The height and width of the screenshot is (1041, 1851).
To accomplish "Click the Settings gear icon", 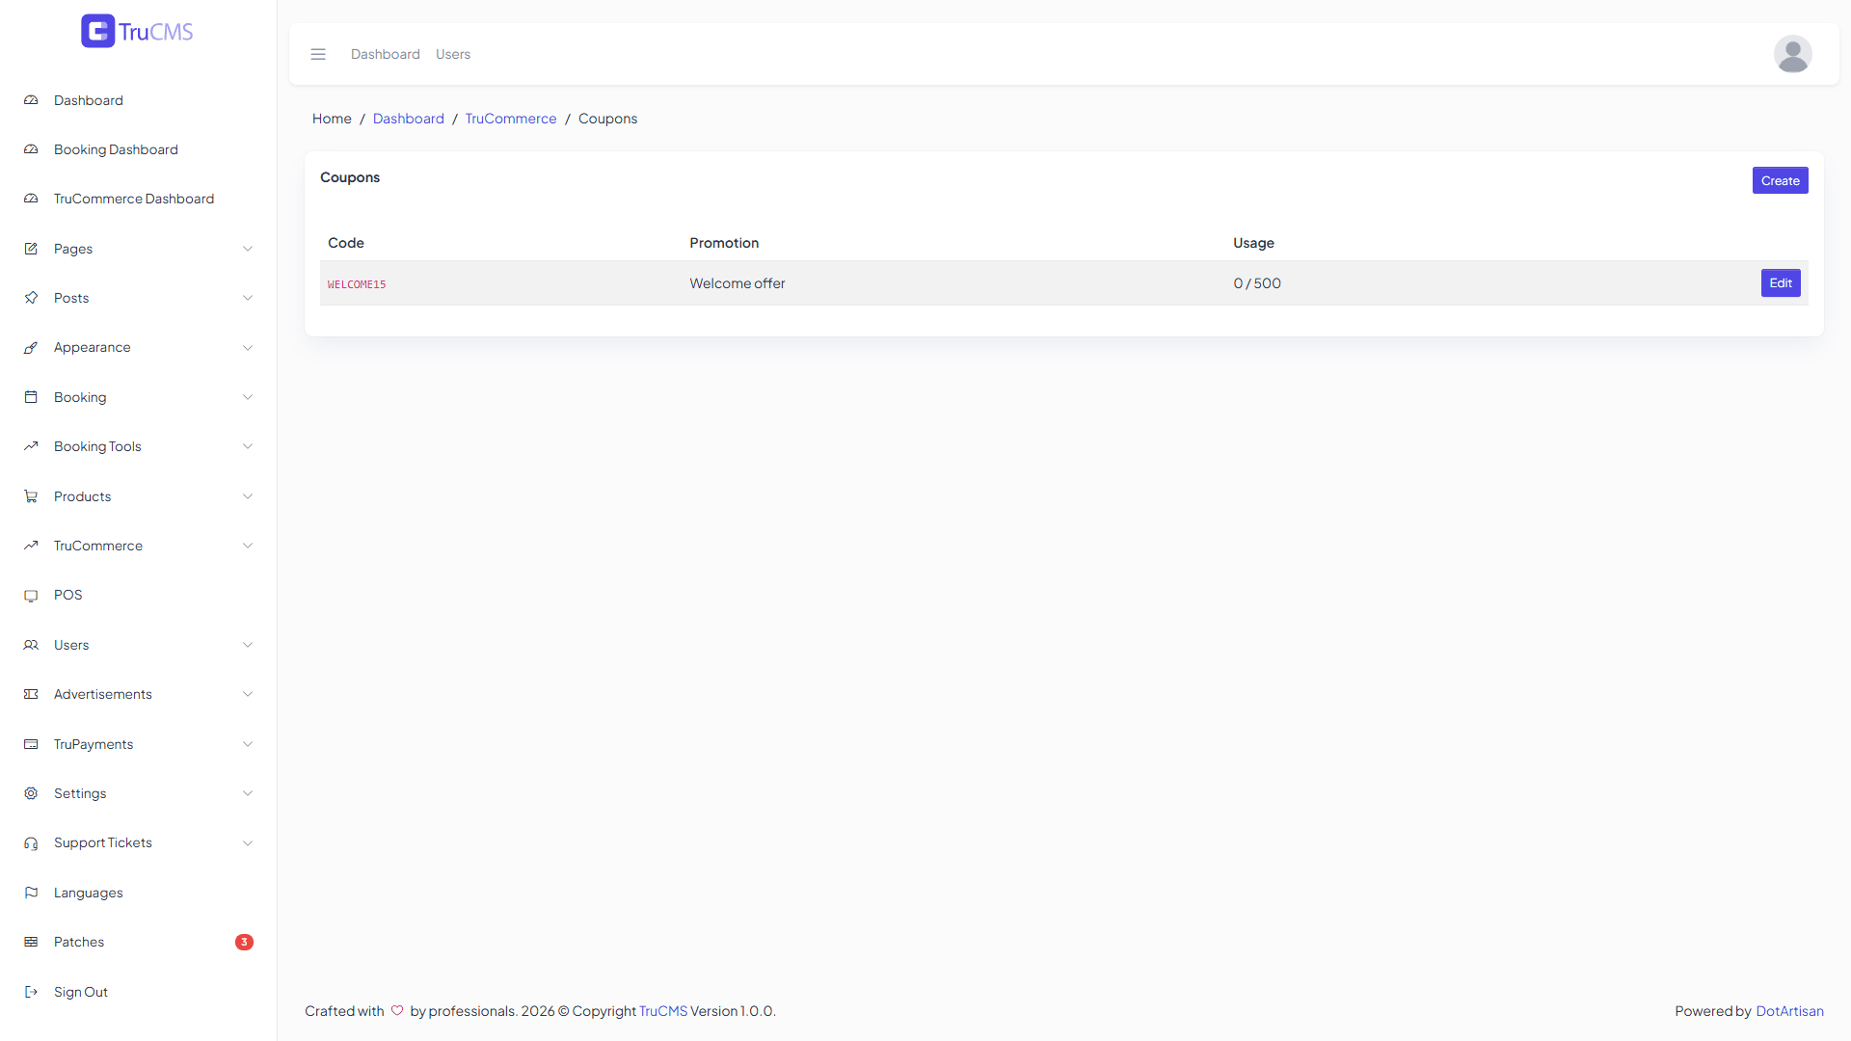I will pyautogui.click(x=31, y=793).
